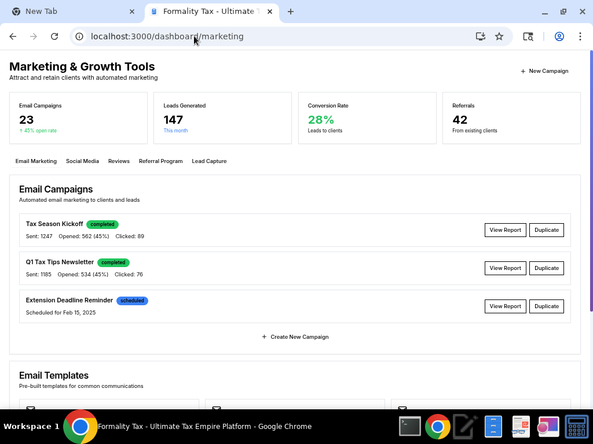
Task: Click the install app icon in address bar
Action: tap(480, 36)
